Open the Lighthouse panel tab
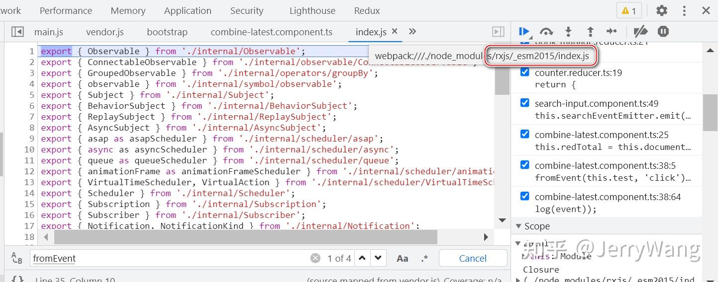 click(x=312, y=10)
